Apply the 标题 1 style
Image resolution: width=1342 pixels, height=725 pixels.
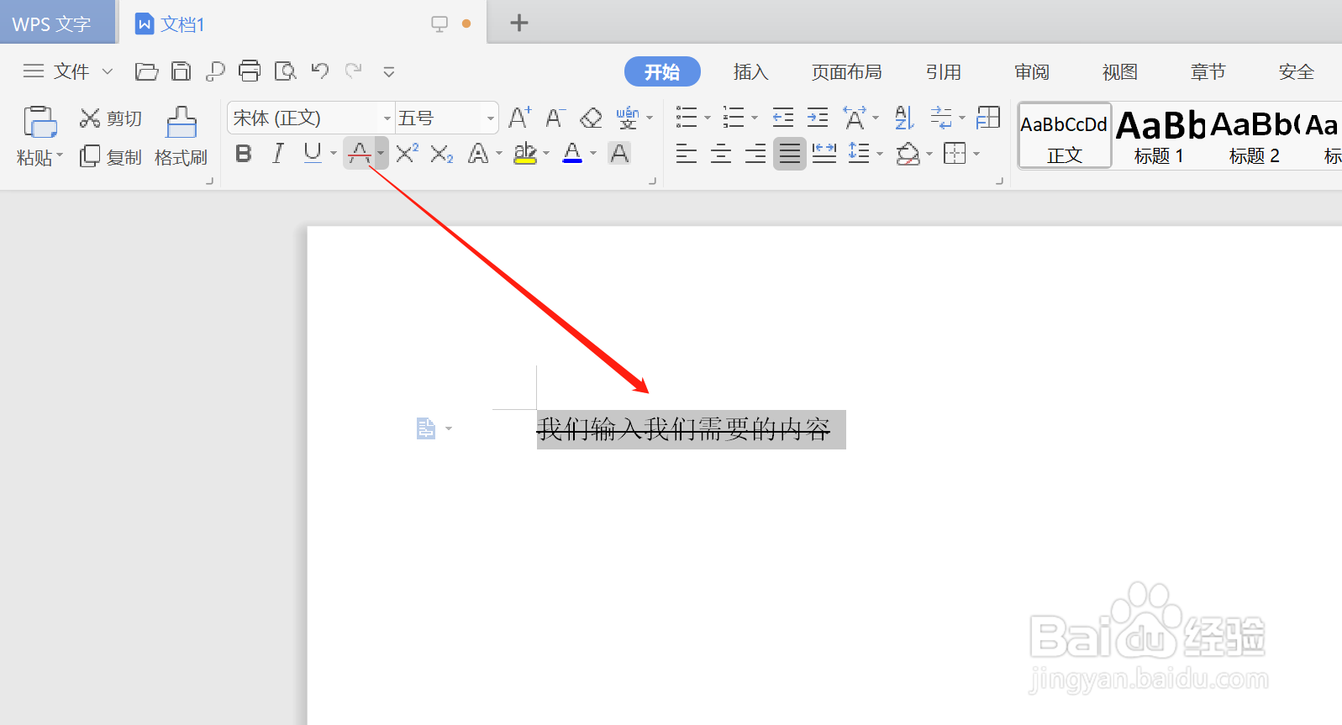tap(1160, 136)
